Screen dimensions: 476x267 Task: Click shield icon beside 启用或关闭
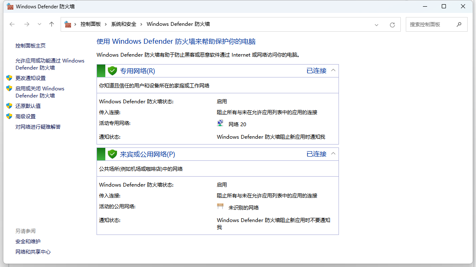(x=9, y=88)
